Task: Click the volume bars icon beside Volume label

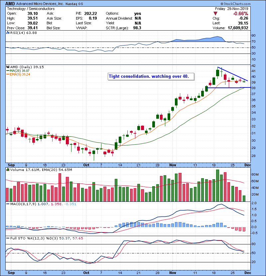Action: 8,170
